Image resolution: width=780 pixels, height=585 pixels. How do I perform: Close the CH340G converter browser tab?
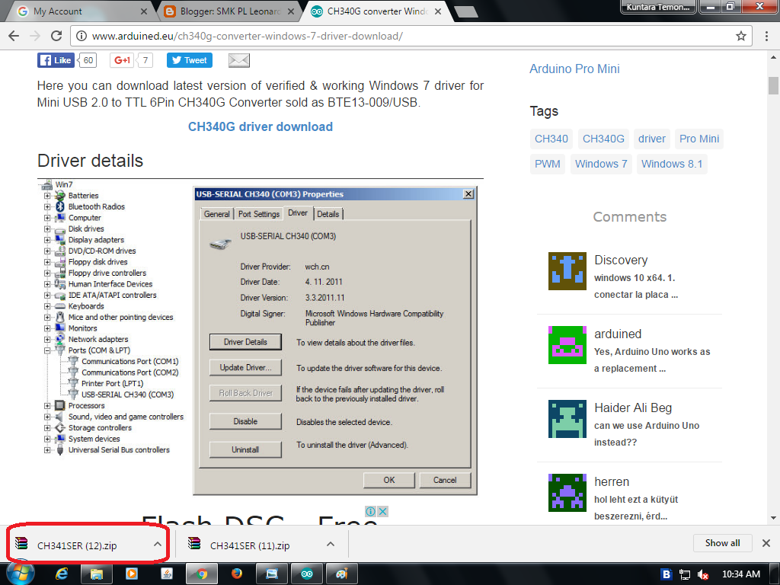pos(438,11)
